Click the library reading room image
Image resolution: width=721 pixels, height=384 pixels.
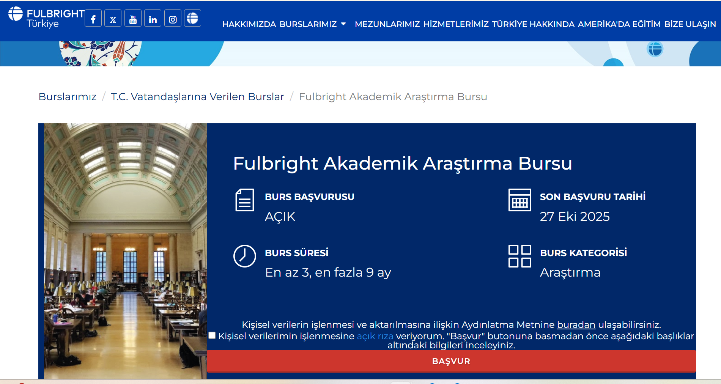coord(125,251)
